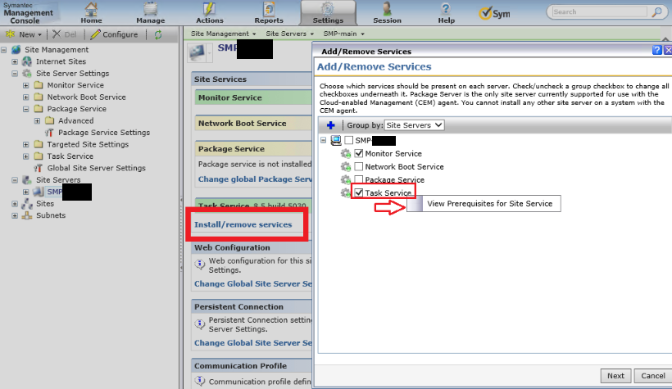Collapse the Site Management tree node
The height and width of the screenshot is (389, 672).
(4, 50)
